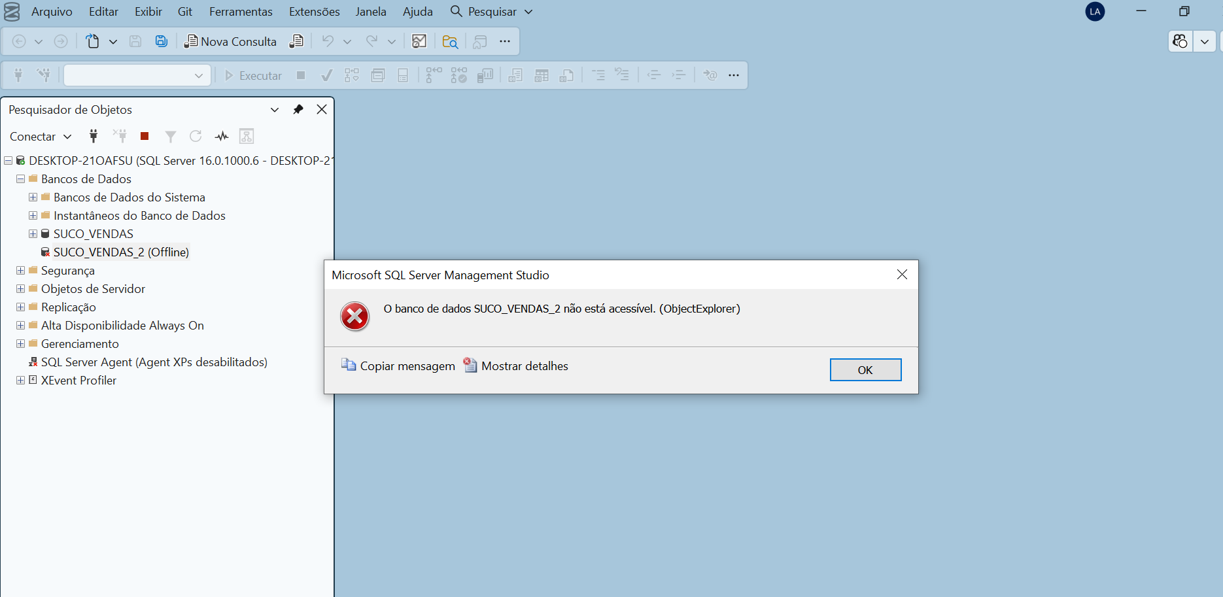1223x597 pixels.
Task: Select the Objetos de Servidor folder
Action: [93, 288]
